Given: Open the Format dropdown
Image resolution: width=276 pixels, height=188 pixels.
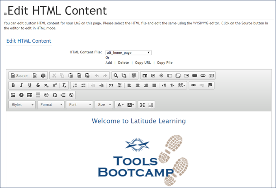Looking at the screenshot, I should coord(51,105).
